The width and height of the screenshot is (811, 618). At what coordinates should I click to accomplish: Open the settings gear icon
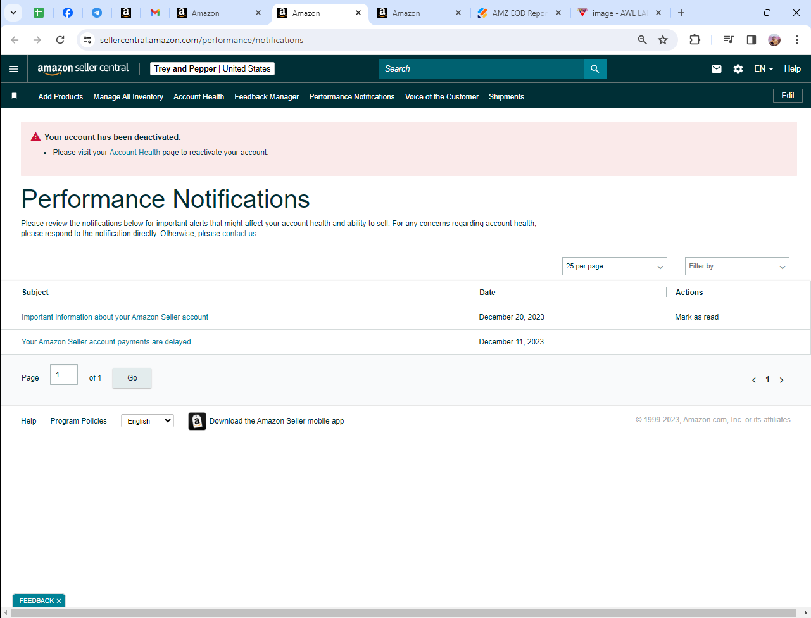tap(738, 69)
